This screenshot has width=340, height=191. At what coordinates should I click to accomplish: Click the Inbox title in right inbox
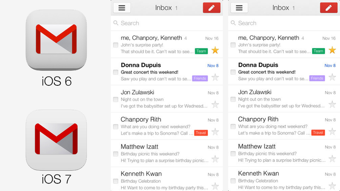click(x=280, y=8)
